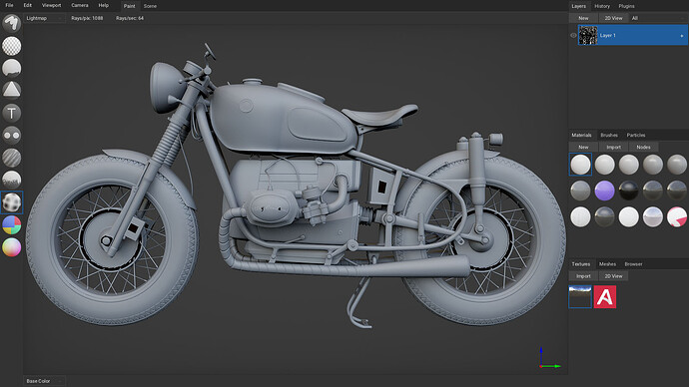Screen dimensions: 689x387
Task: Open the material Nodes editor
Action: tap(643, 147)
